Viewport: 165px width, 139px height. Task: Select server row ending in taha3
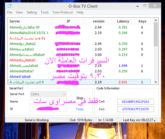[x=79, y=49]
